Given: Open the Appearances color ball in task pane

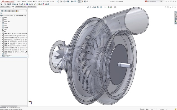Looking at the screenshot, I should [x=176, y=21].
